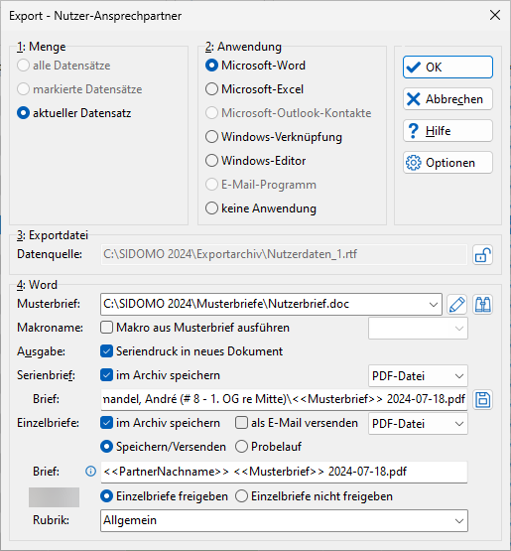The image size is (511, 551).
Task: Enable Makro aus Musterbrief ausführen checkbox
Action: [x=106, y=328]
